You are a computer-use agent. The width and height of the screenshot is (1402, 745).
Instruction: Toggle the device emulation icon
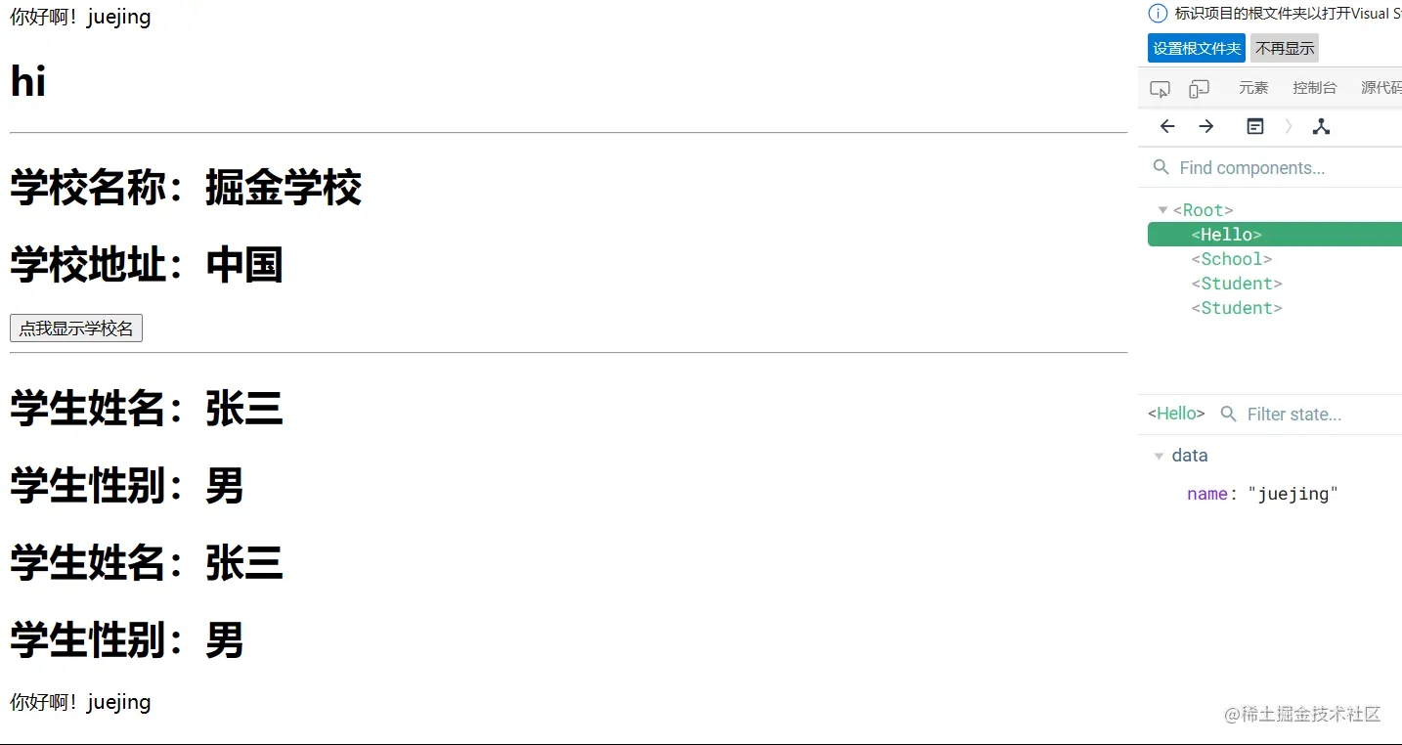(1199, 88)
